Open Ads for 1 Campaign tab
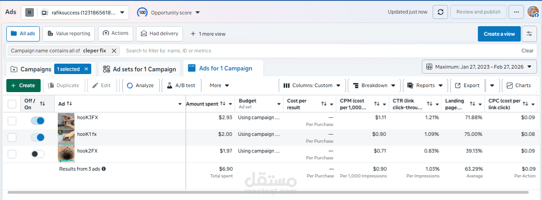This screenshot has height=200, width=542. click(x=223, y=69)
